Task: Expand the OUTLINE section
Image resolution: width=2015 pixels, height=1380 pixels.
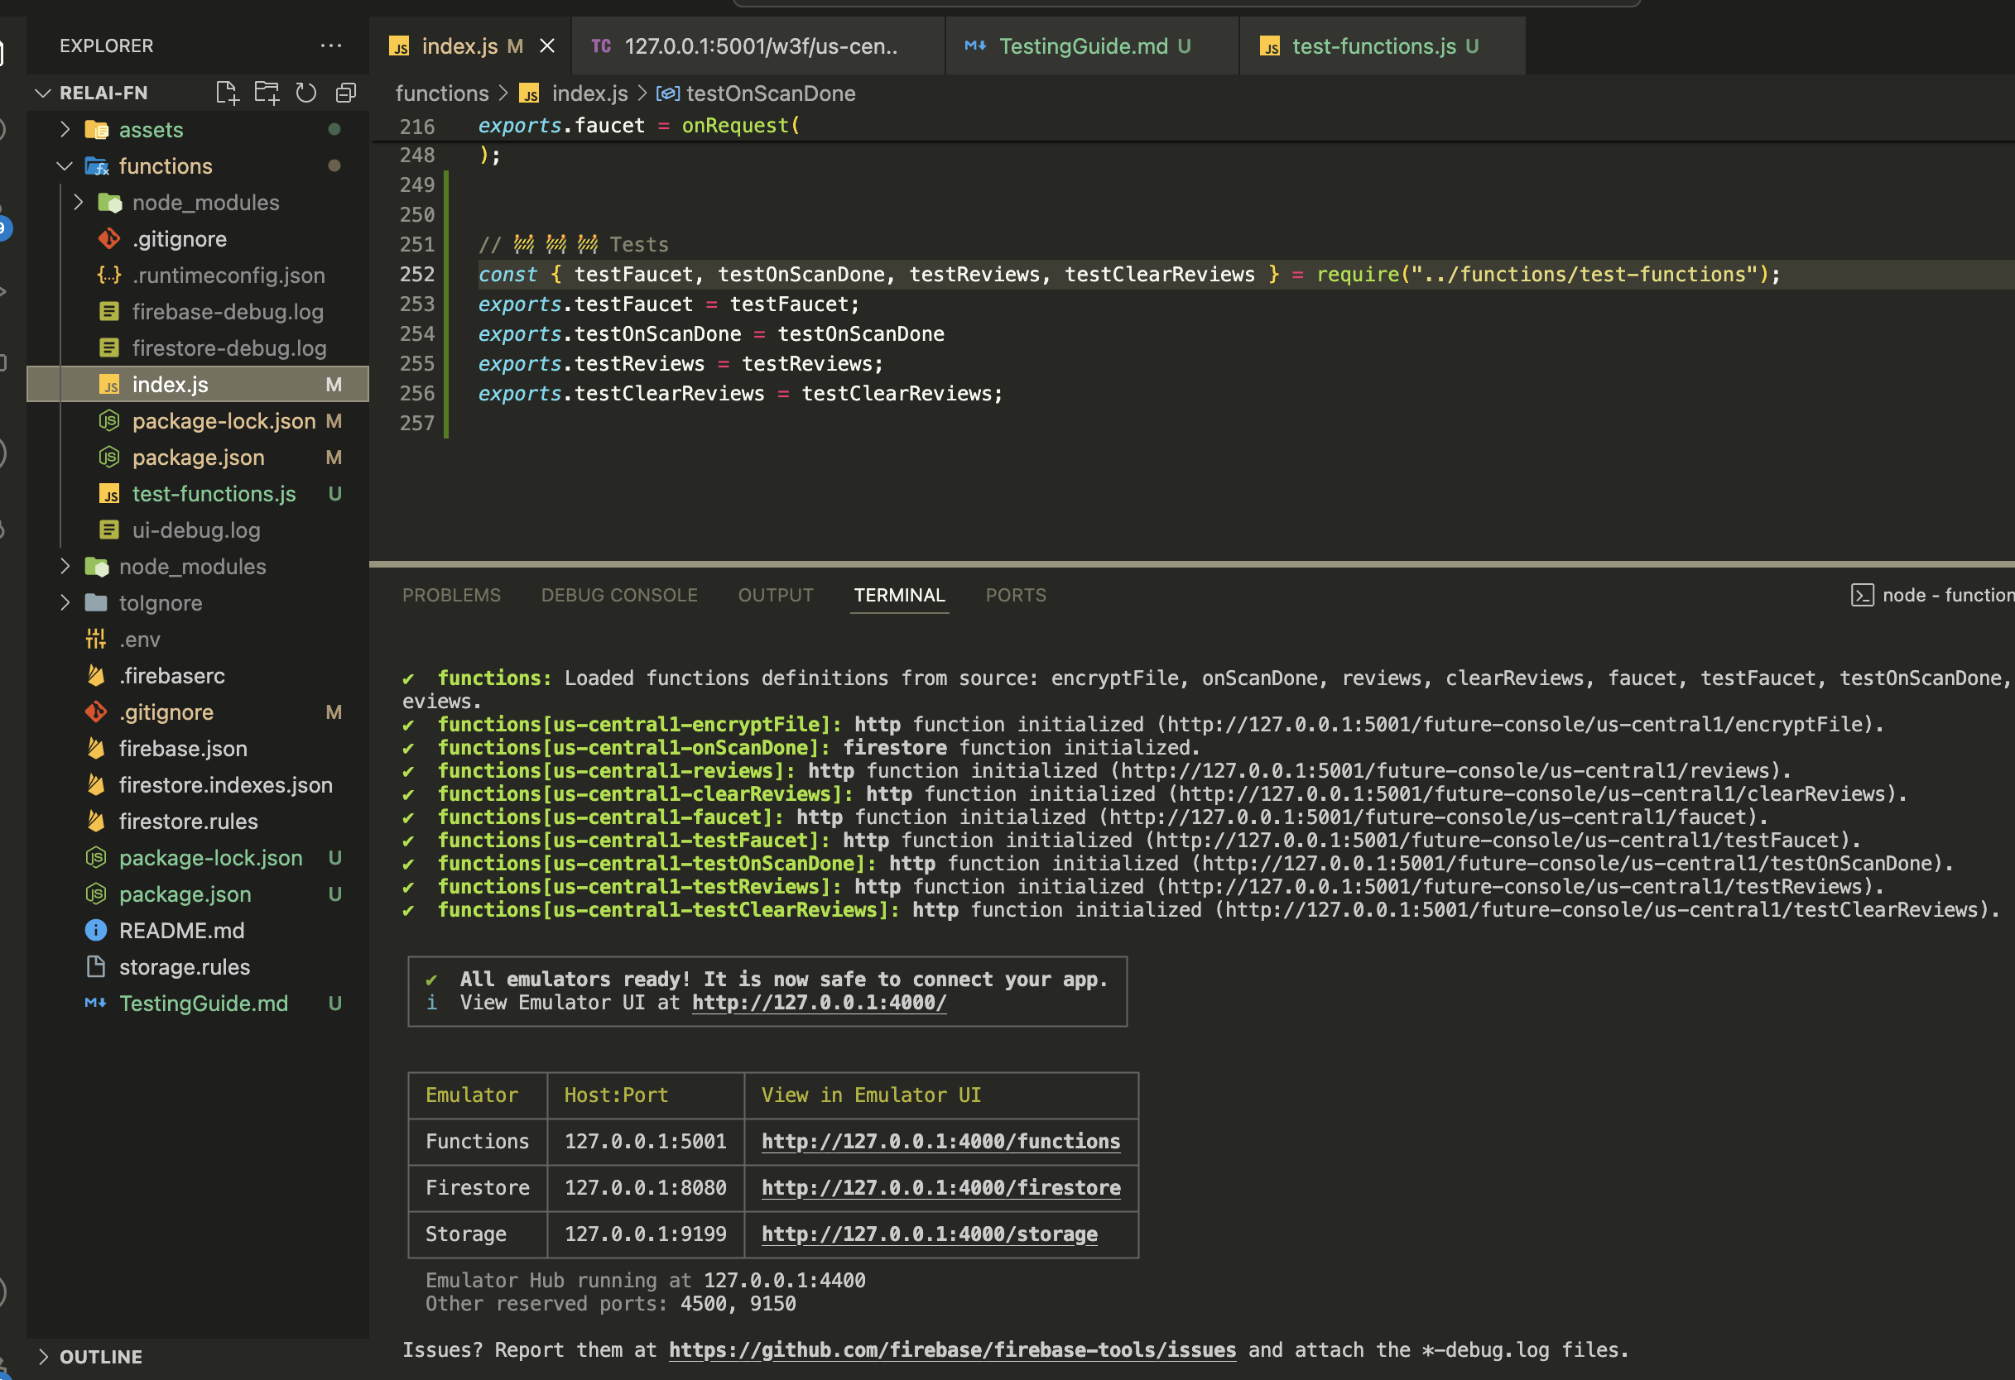Action: (42, 1356)
